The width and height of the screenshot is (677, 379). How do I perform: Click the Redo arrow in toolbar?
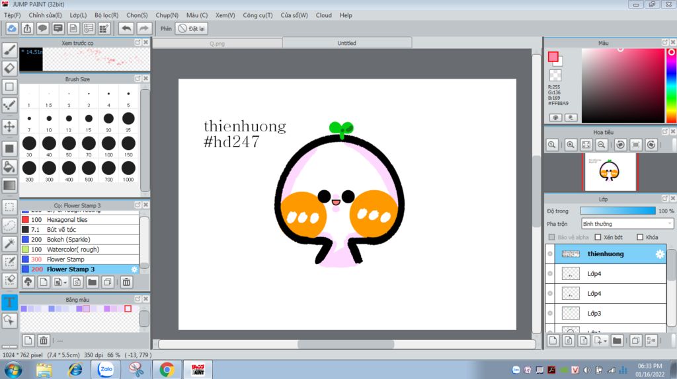[x=143, y=28]
